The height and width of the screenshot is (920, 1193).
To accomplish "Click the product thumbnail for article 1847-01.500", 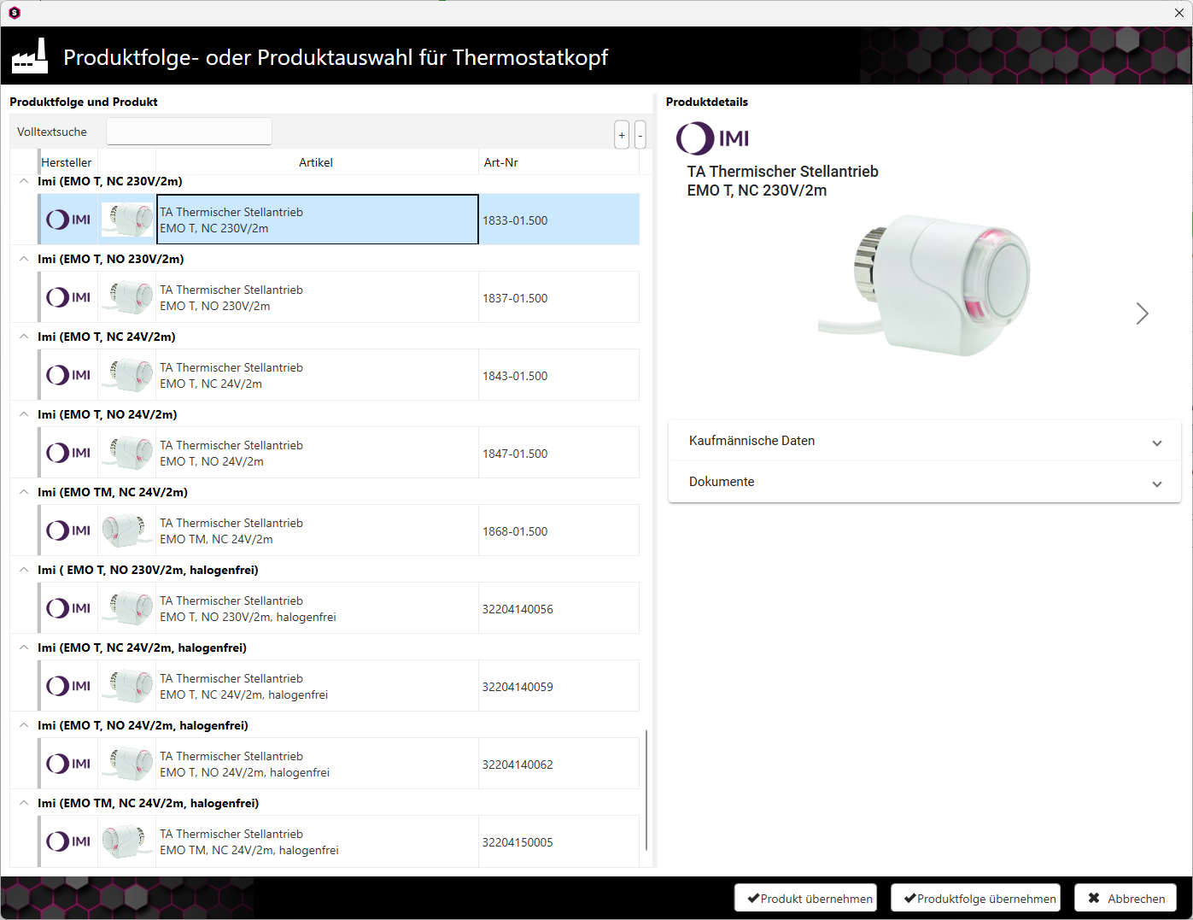I will point(127,453).
